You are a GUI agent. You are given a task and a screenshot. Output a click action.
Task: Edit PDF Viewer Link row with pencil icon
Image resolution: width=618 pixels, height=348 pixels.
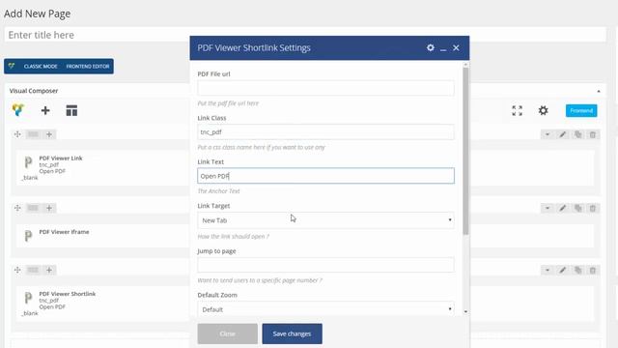tap(562, 134)
